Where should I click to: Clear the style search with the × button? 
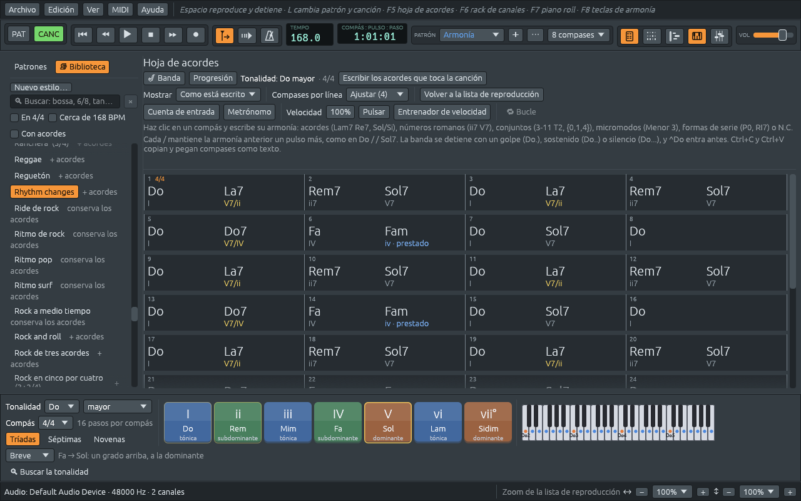click(130, 101)
